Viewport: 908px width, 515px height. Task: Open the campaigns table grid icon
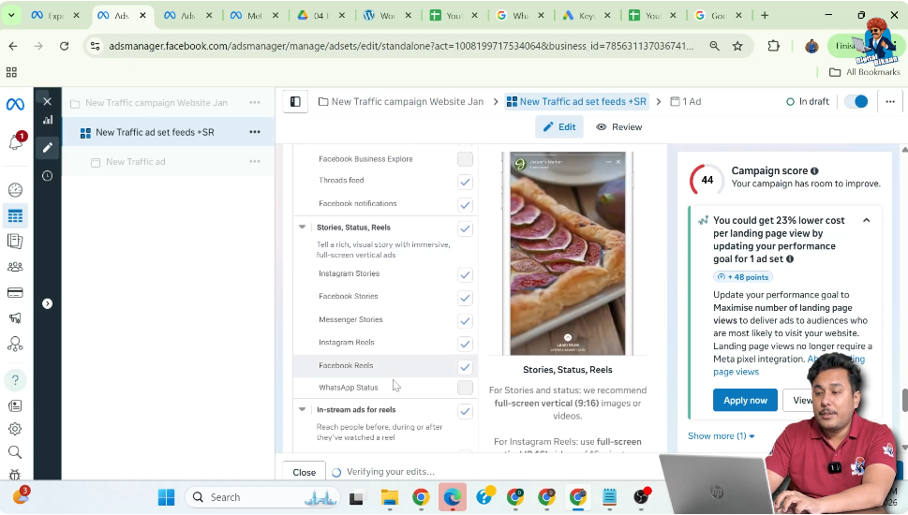pyautogui.click(x=15, y=216)
